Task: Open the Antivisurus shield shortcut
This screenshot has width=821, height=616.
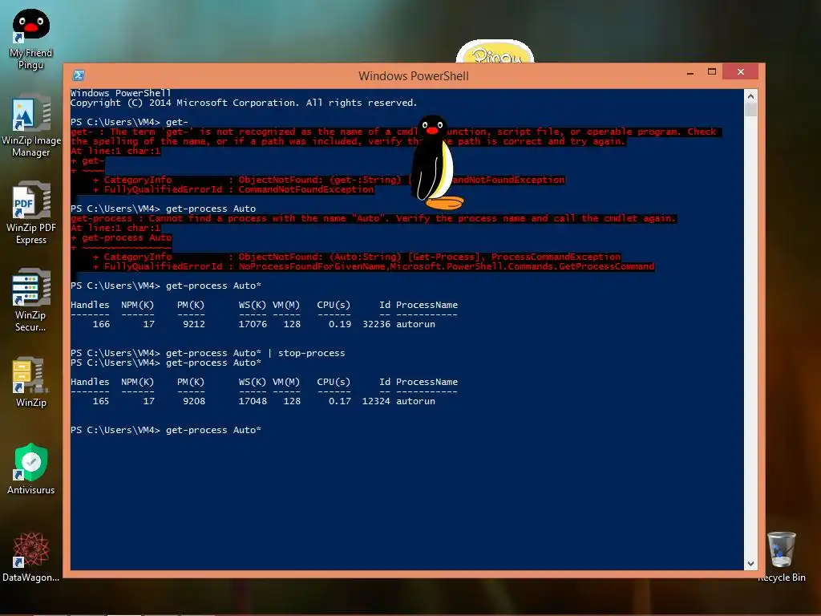Action: (x=31, y=468)
